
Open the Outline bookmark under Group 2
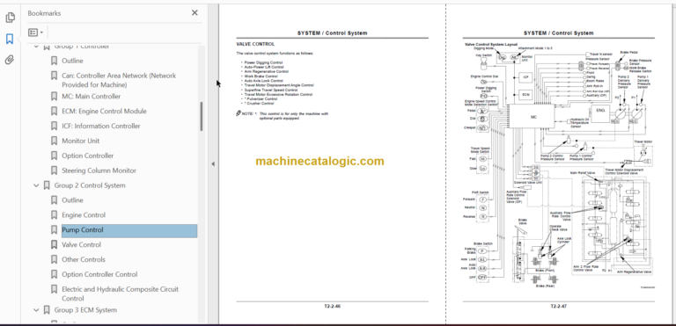(x=72, y=200)
